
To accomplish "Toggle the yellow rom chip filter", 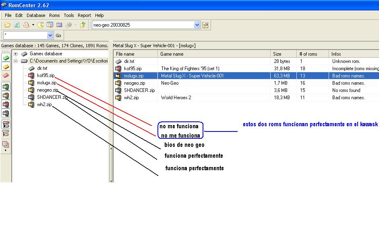I will pyautogui.click(x=6, y=67).
